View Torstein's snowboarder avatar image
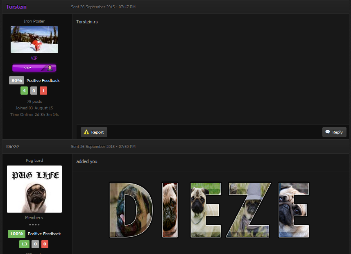 pos(34,39)
